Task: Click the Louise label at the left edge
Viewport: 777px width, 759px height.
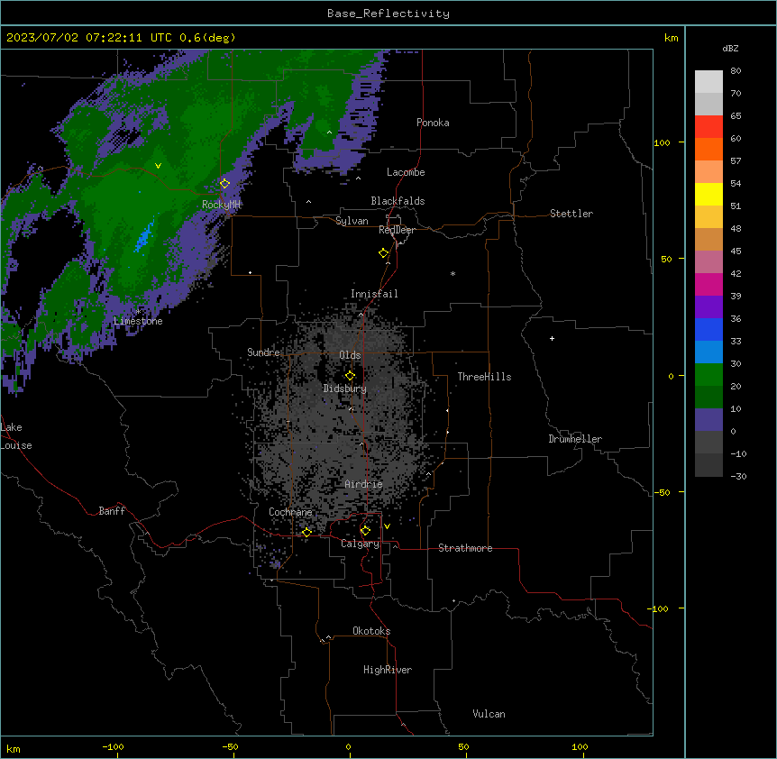Action: (x=16, y=445)
